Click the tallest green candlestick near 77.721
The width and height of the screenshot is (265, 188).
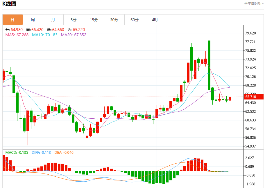pyautogui.click(x=209, y=65)
